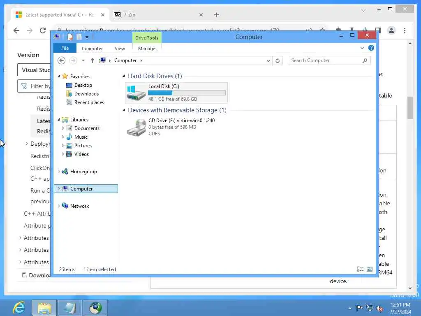Collapse the Favorites tree node
Image resolution: width=421 pixels, height=316 pixels.
(59, 77)
